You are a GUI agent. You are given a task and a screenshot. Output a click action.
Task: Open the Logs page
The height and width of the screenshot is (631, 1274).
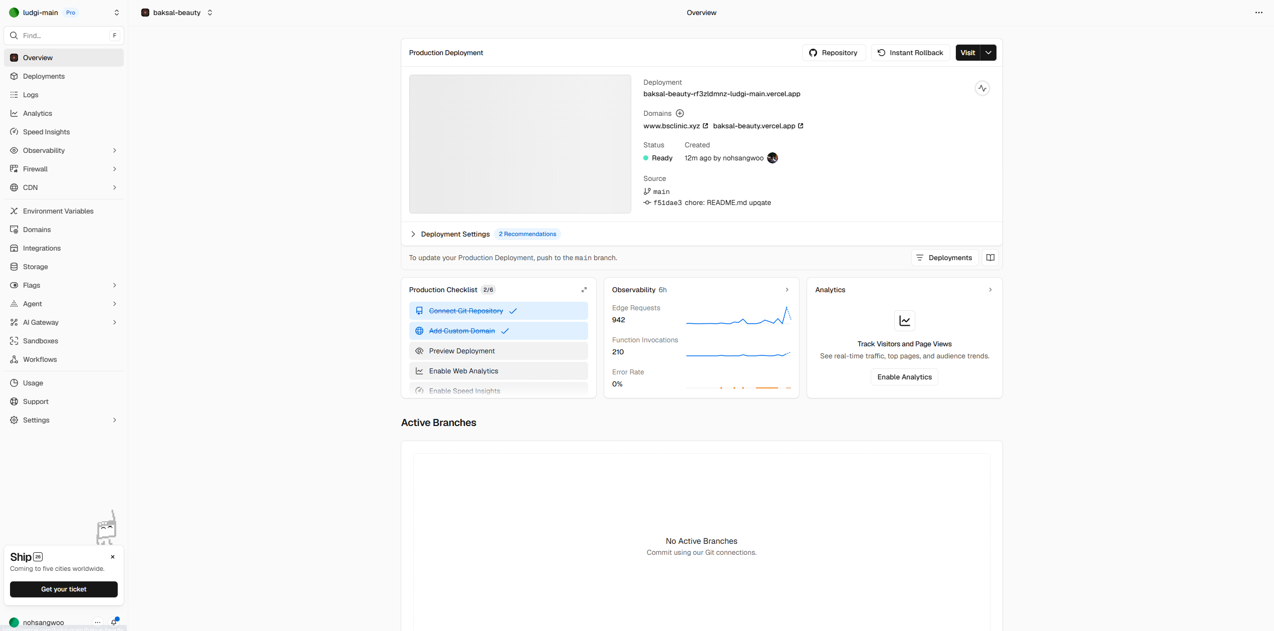pos(64,95)
